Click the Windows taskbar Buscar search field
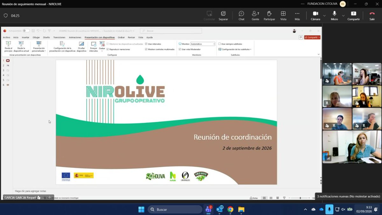The width and height of the screenshot is (382, 215). pos(175,209)
